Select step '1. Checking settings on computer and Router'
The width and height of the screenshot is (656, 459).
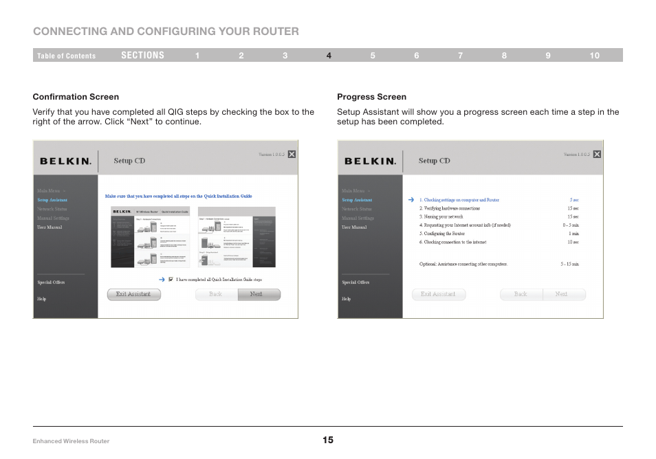coord(459,200)
